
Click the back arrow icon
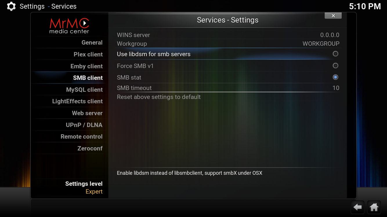point(358,207)
